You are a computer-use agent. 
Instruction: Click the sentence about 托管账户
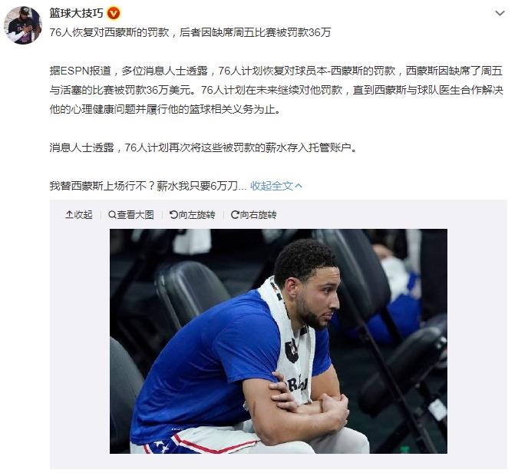pyautogui.click(x=204, y=147)
